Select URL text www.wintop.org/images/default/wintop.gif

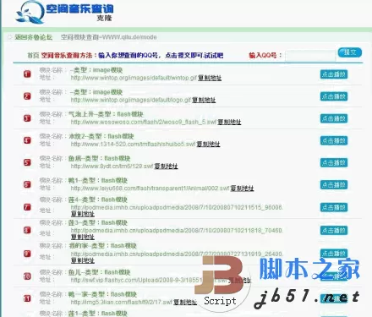[134, 78]
